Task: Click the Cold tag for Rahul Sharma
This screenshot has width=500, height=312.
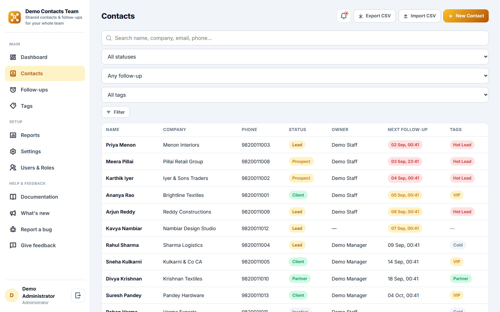Action: 458,245
